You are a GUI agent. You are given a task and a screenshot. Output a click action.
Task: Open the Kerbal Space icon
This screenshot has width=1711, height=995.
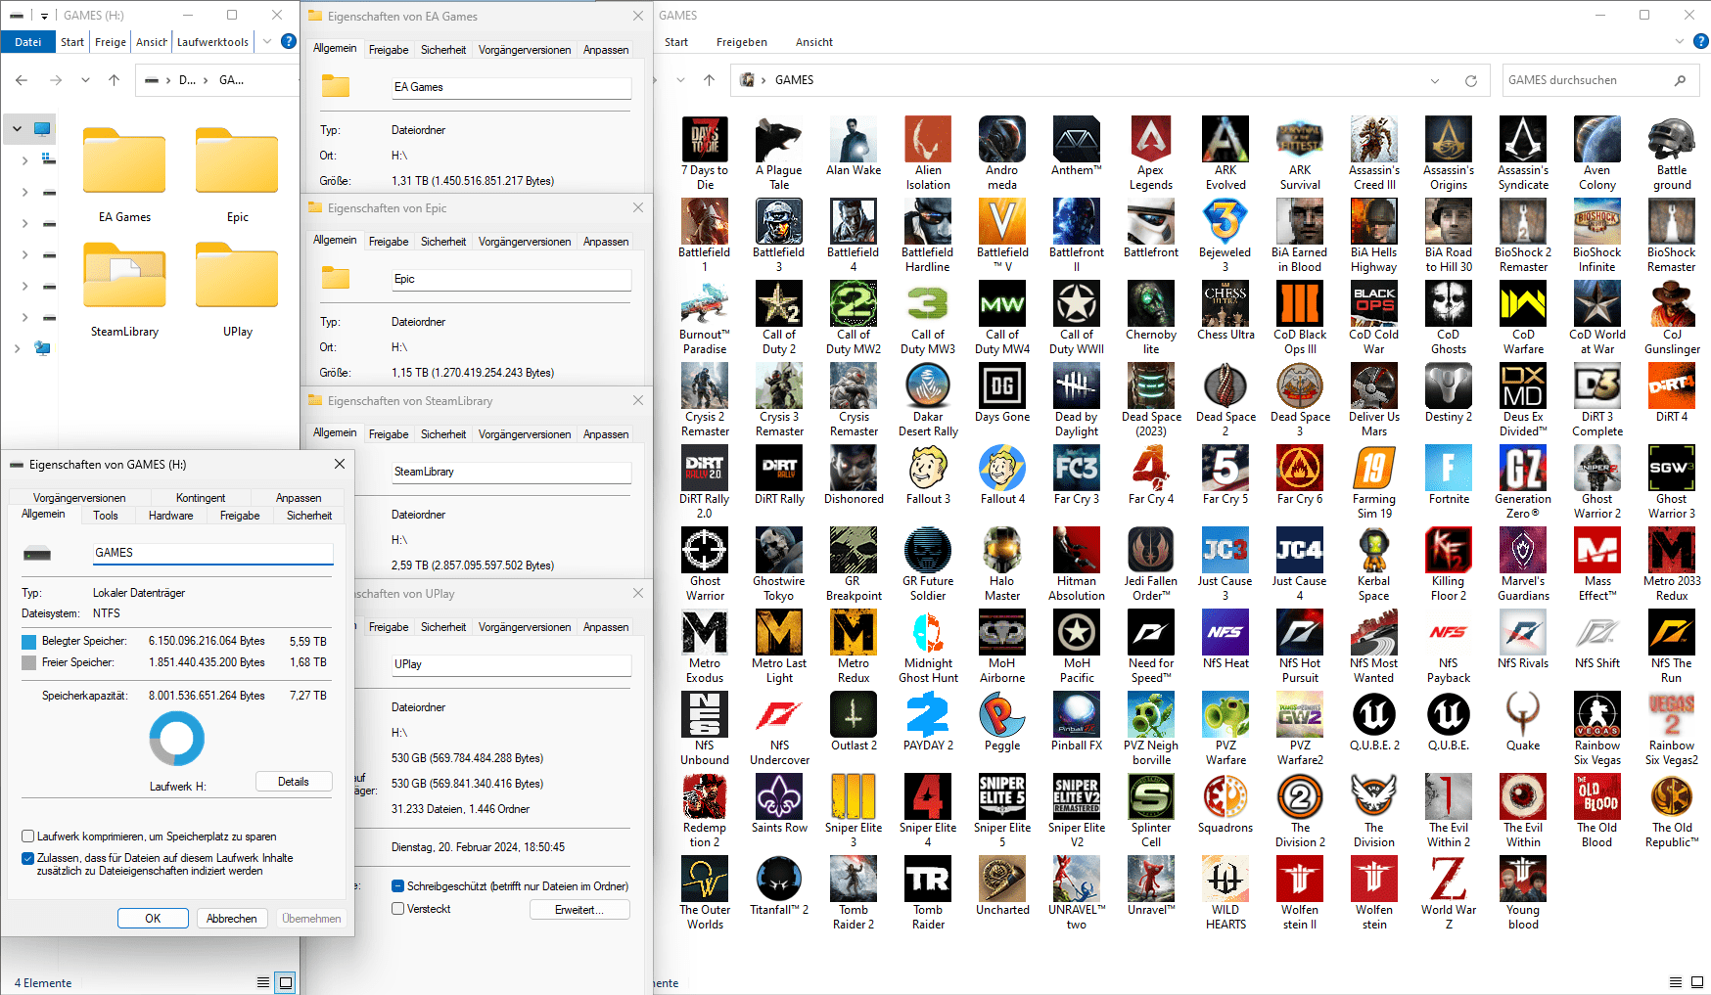1374,565
